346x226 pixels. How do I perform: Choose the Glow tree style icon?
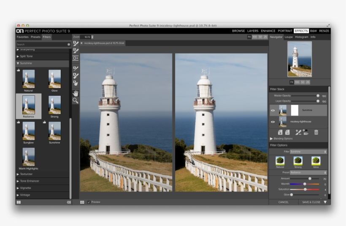tap(316, 161)
